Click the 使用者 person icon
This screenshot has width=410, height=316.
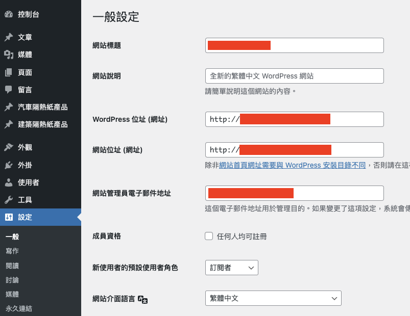[9, 182]
